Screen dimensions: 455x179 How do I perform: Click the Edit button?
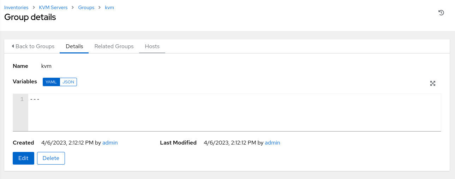pos(23,158)
